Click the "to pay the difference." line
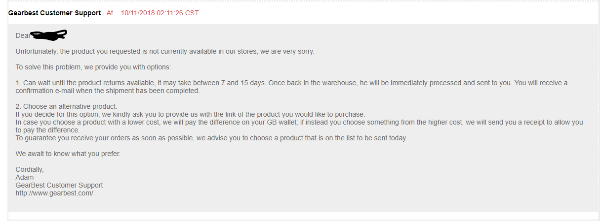Image resolution: width=602 pixels, height=223 pixels. tap(48, 130)
